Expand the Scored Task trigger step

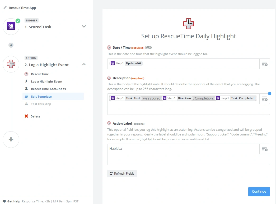coord(84,26)
